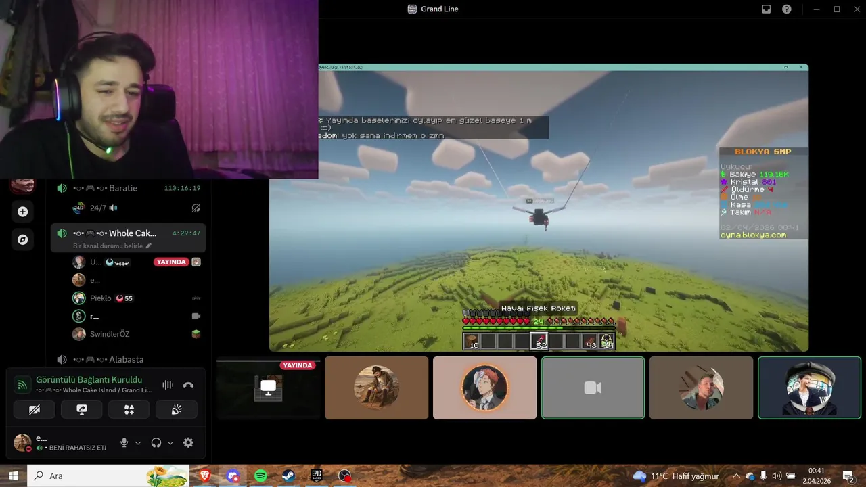The height and width of the screenshot is (487, 866).
Task: Show hidden tray icons arrow
Action: [736, 476]
